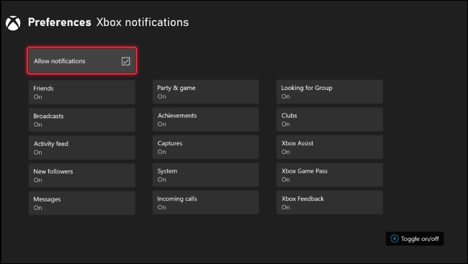Screen dimensions: 468x264
Task: Select Xbox Game Pass notifications
Action: (x=330, y=175)
